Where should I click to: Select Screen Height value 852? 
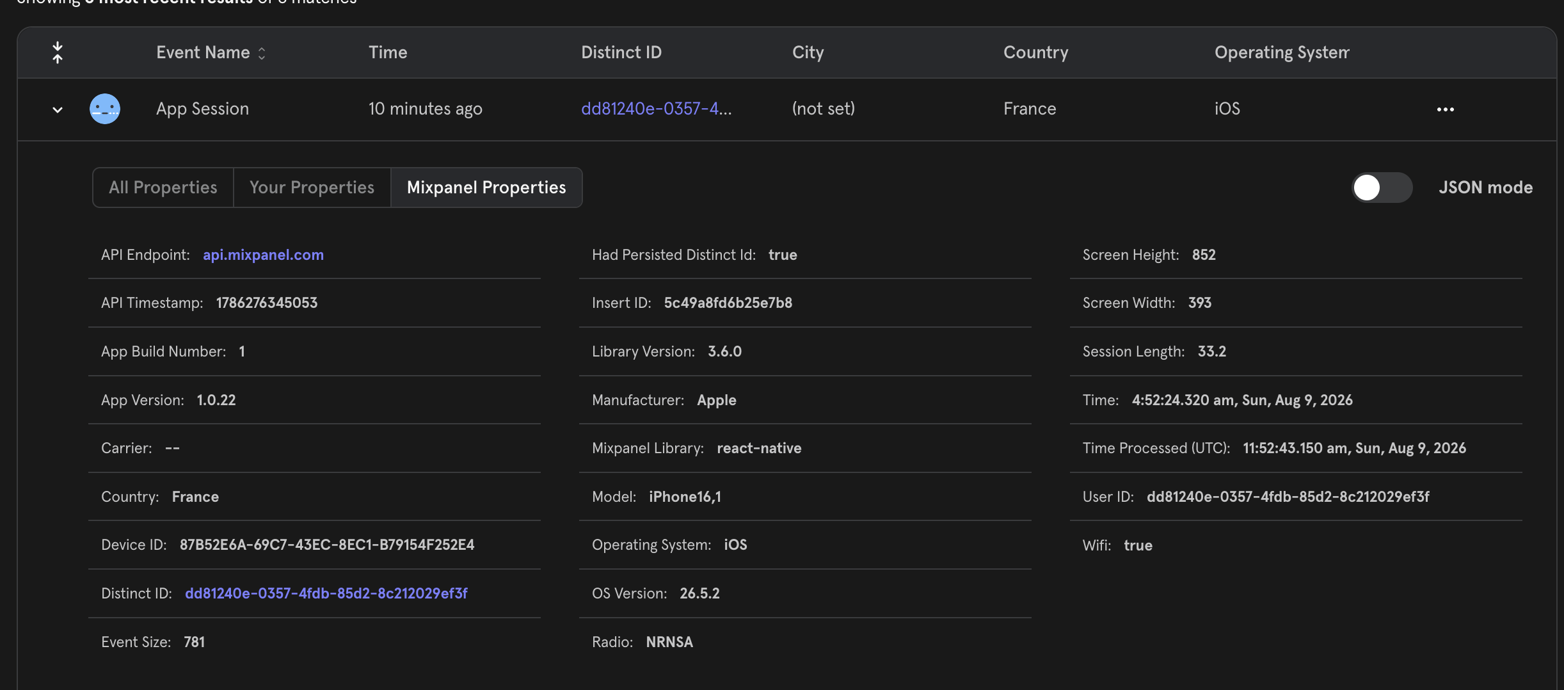click(1204, 255)
